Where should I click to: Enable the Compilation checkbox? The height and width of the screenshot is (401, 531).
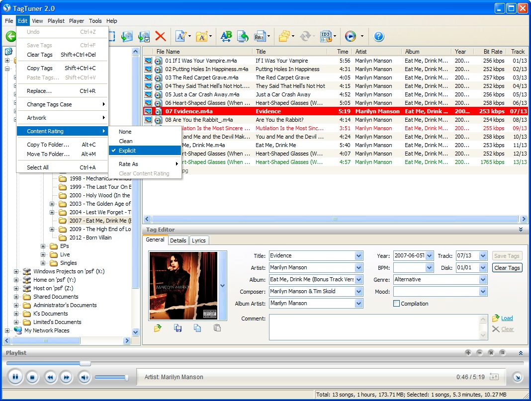397,304
